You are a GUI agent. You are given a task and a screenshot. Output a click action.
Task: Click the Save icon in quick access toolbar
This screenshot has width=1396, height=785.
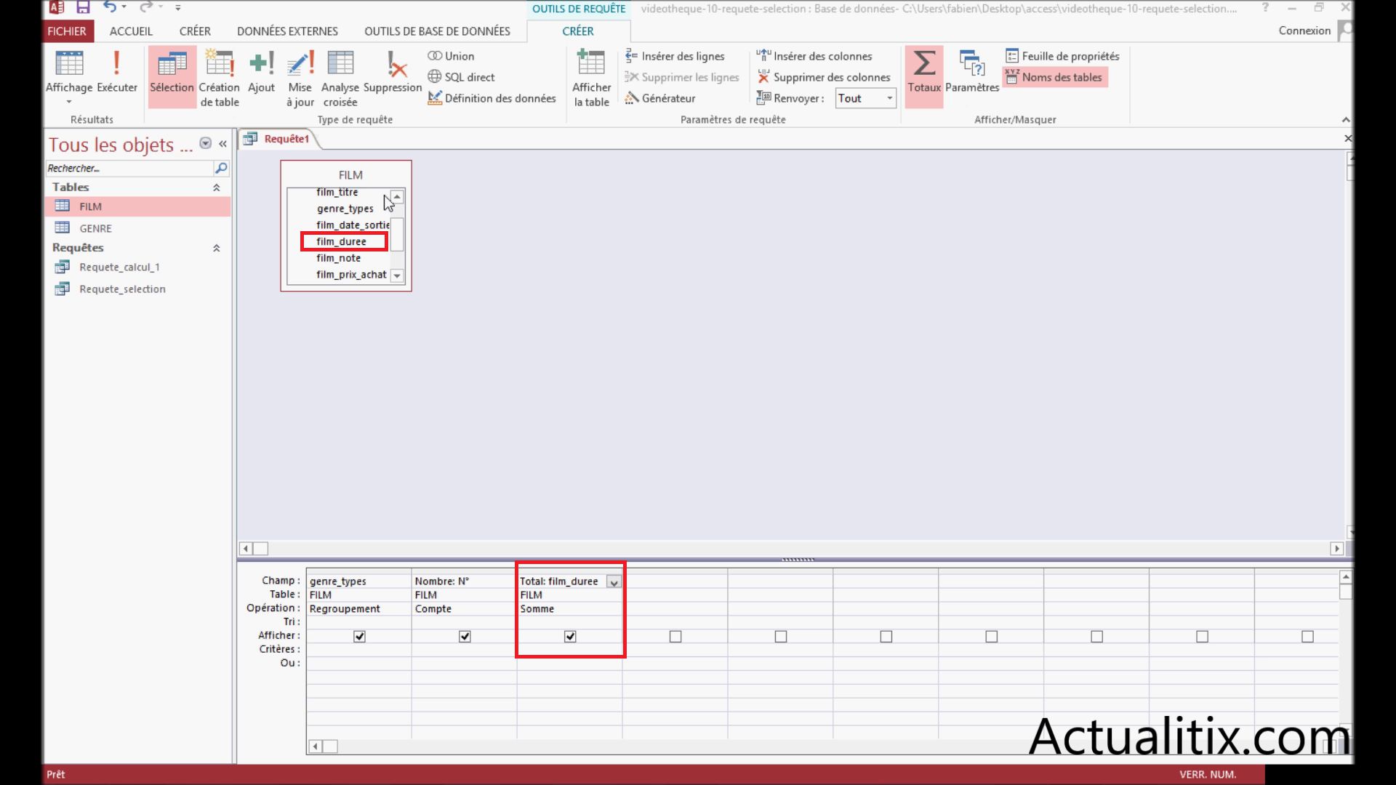coord(83,8)
